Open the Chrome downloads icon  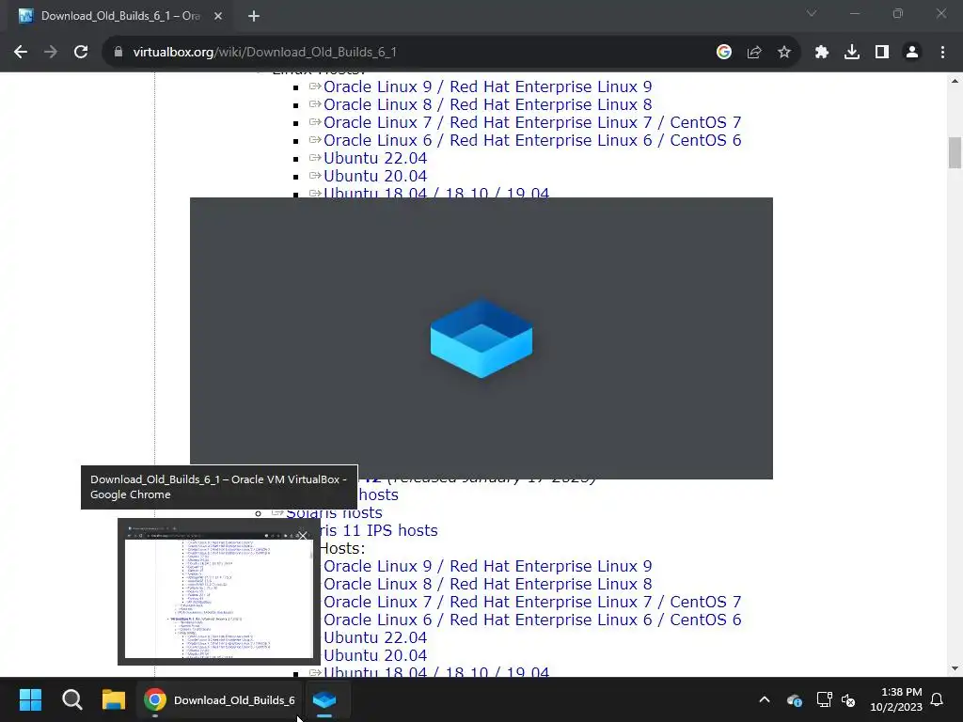point(852,53)
